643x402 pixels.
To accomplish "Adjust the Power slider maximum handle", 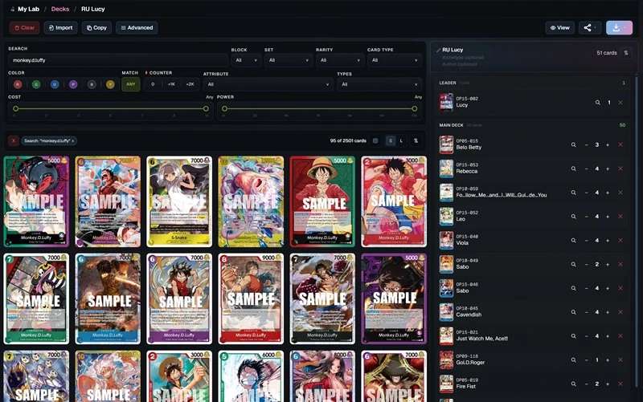I will click(415, 108).
